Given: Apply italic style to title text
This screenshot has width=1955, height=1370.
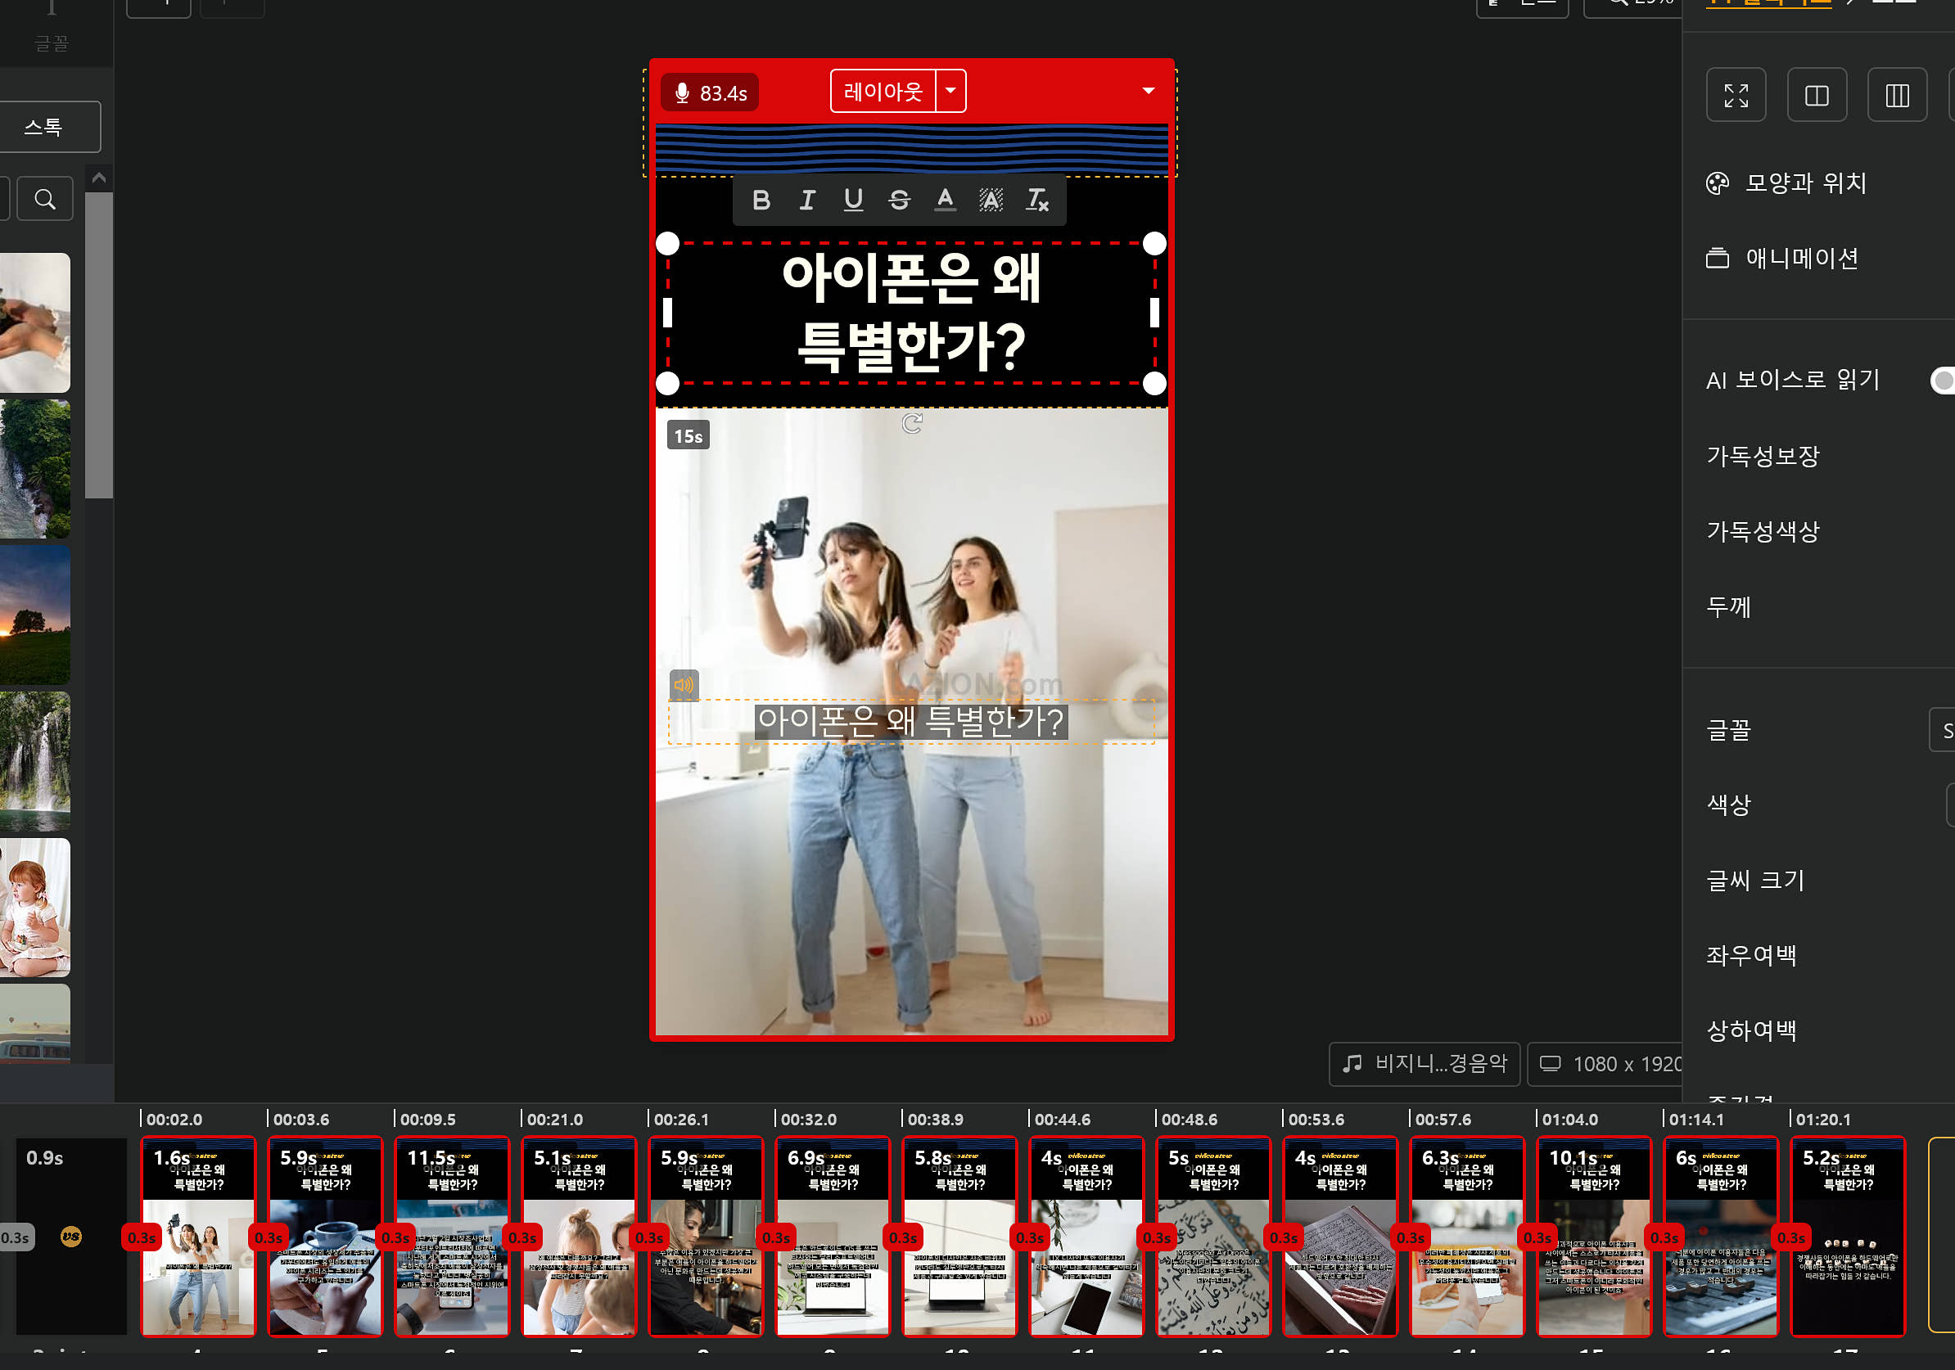Looking at the screenshot, I should click(x=806, y=200).
